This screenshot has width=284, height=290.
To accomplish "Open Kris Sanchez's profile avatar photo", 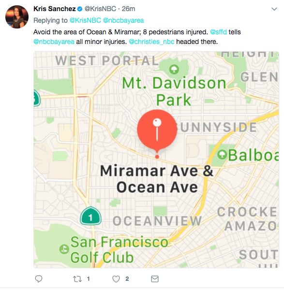I will tap(17, 17).
